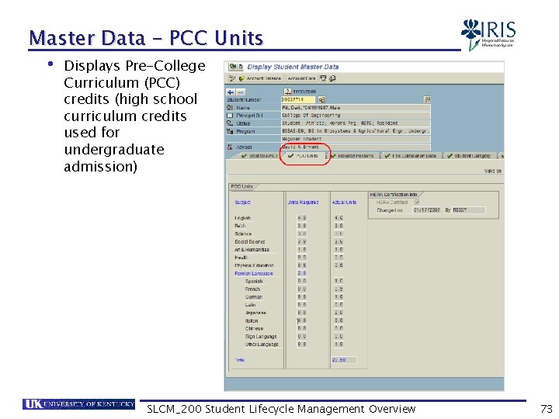
Task: Click the By field showing MISSY
Action: (469, 210)
